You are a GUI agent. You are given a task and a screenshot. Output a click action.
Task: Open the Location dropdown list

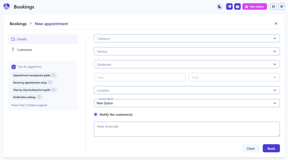(x=187, y=90)
